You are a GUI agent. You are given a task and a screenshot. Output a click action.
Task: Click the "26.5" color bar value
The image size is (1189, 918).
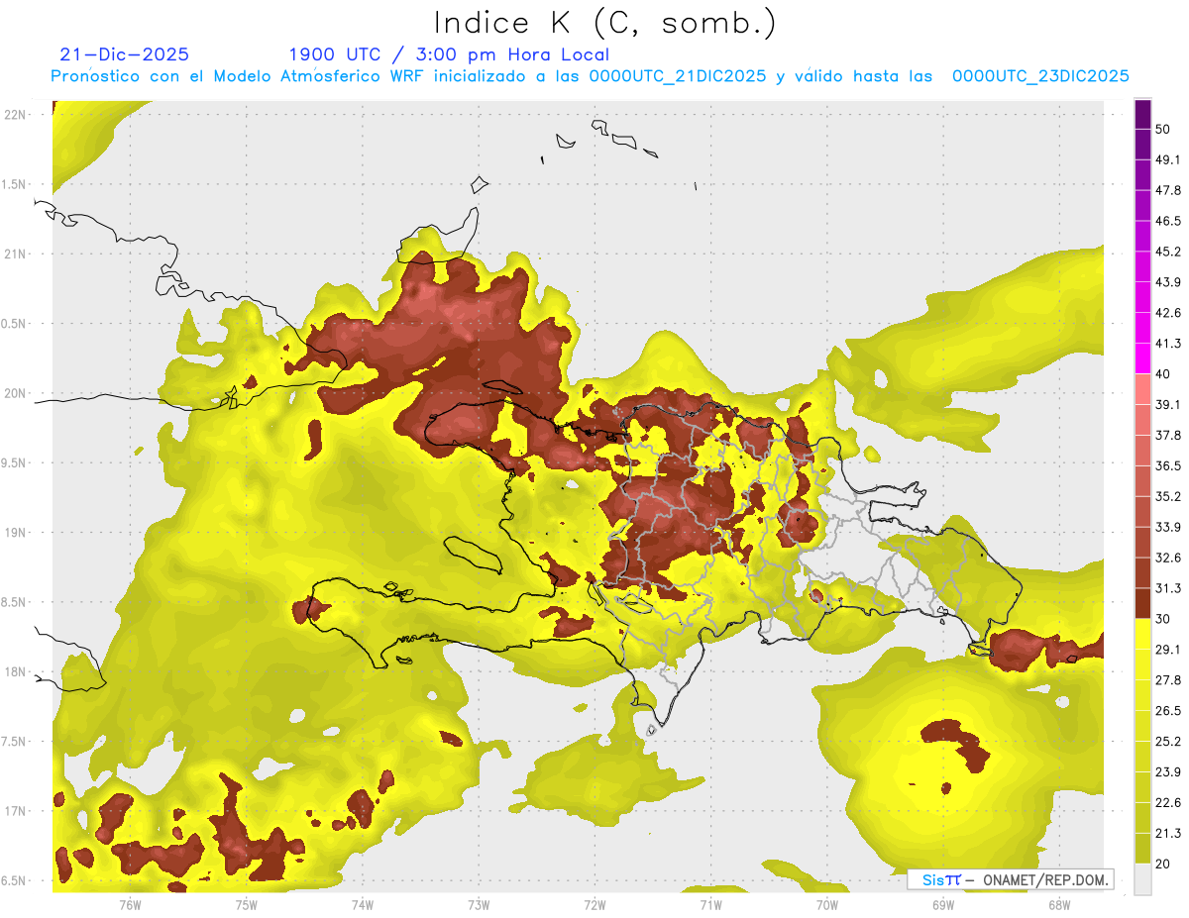click(1168, 711)
